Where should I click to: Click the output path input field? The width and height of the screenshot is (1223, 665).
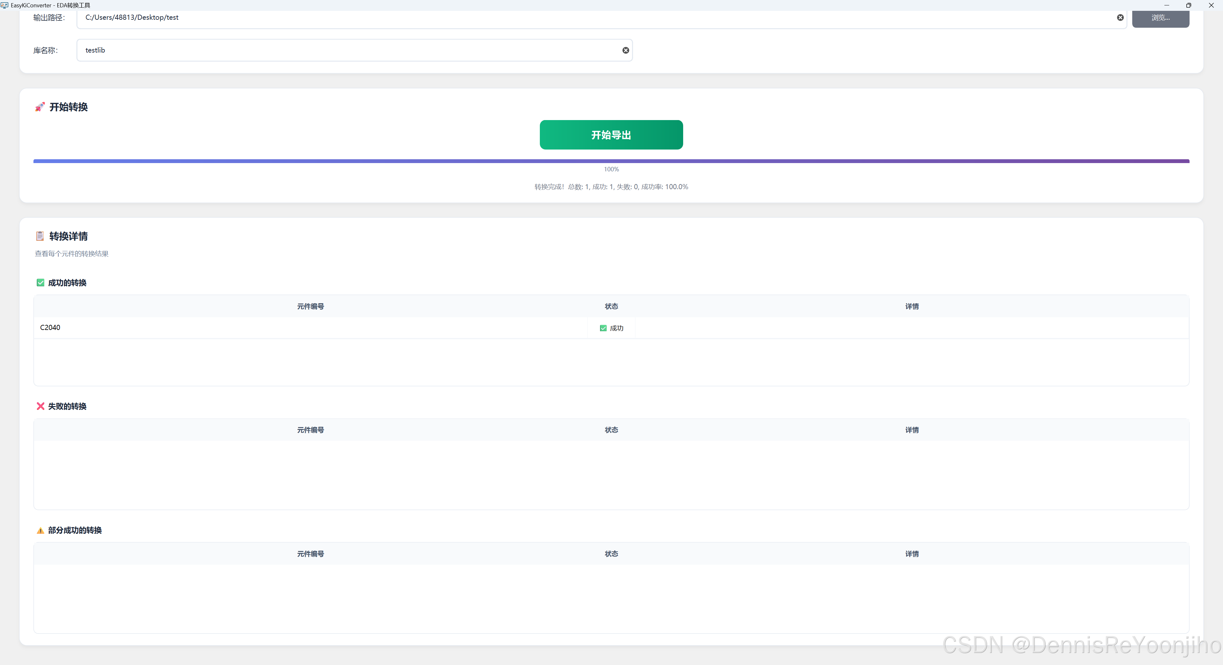pyautogui.click(x=570, y=18)
